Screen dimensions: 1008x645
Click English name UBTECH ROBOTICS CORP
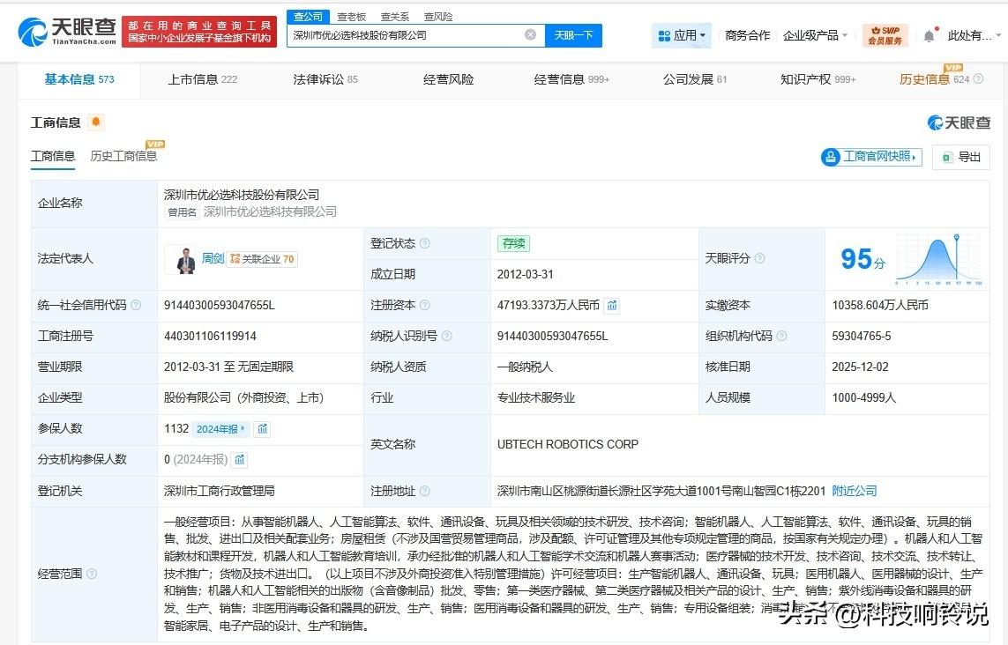[x=568, y=445]
